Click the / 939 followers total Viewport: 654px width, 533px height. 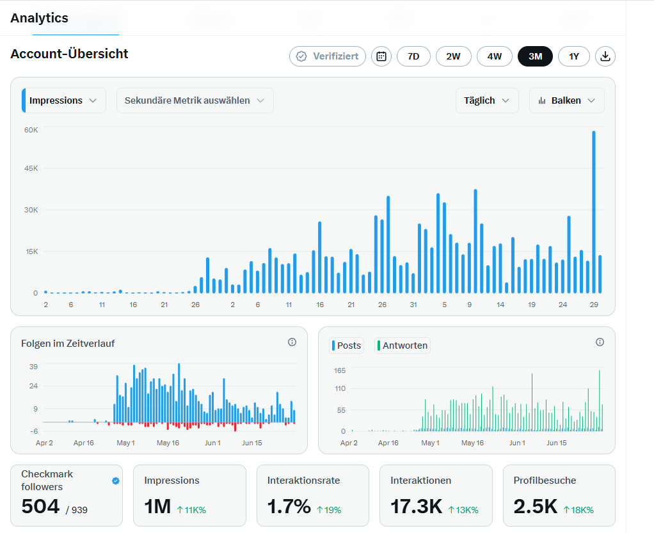pyautogui.click(x=77, y=509)
